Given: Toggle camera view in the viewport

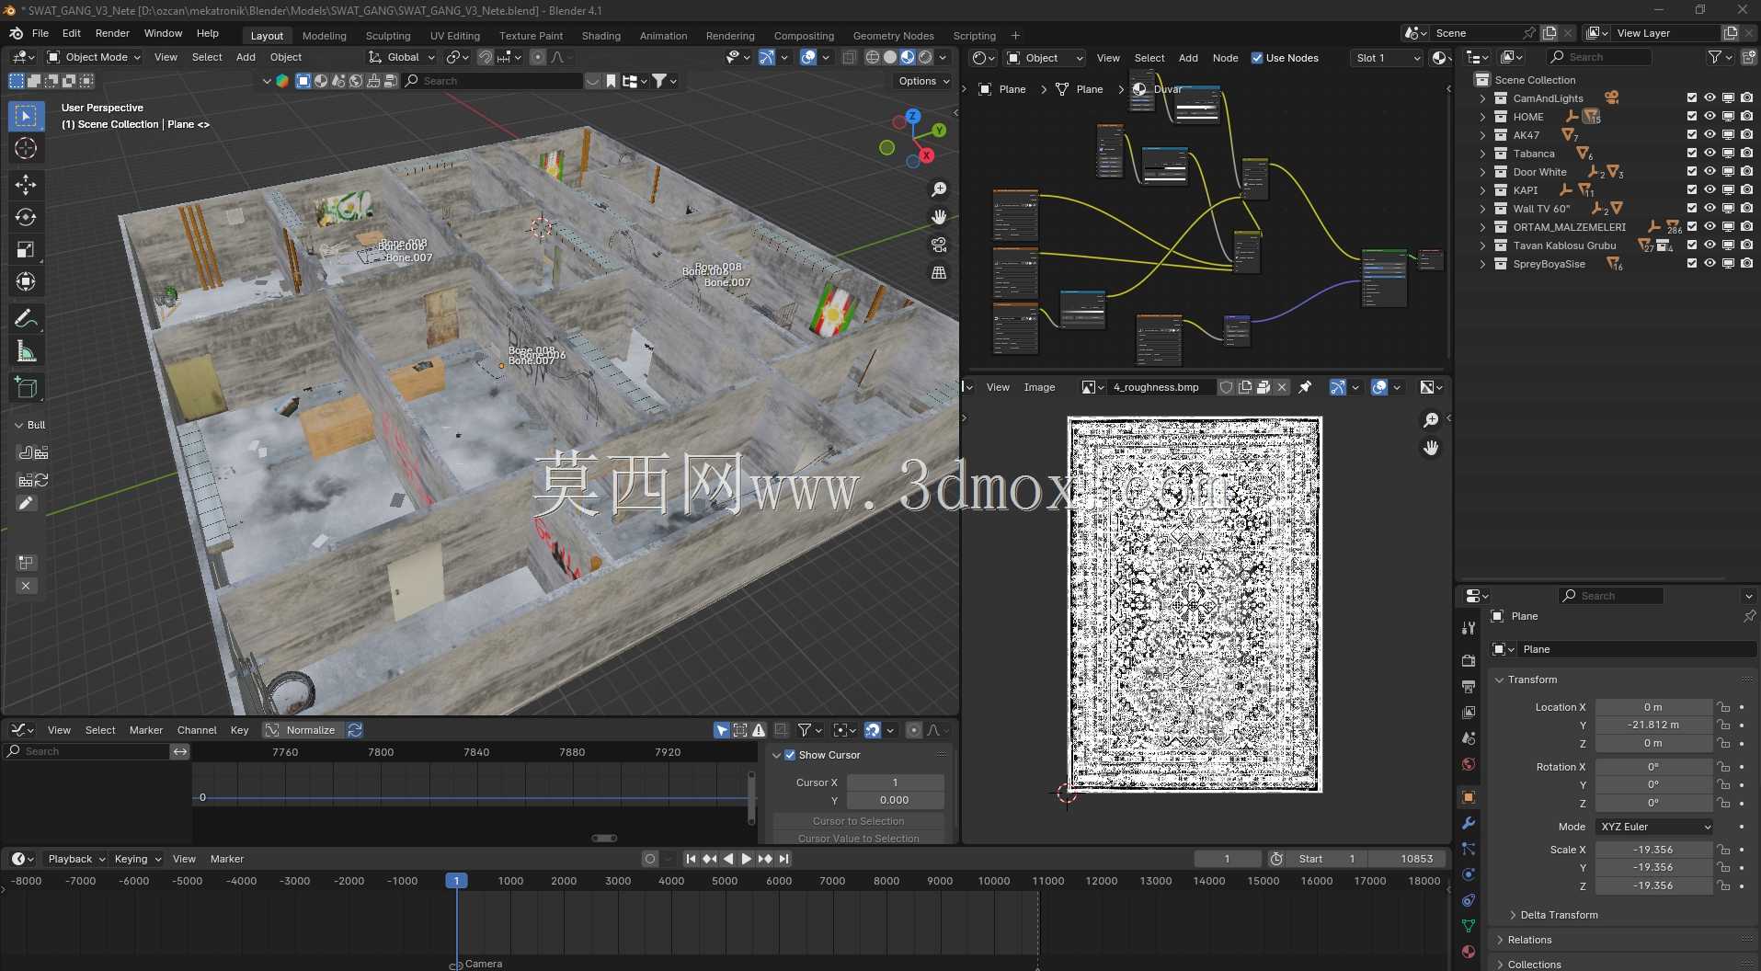Looking at the screenshot, I should 939,246.
